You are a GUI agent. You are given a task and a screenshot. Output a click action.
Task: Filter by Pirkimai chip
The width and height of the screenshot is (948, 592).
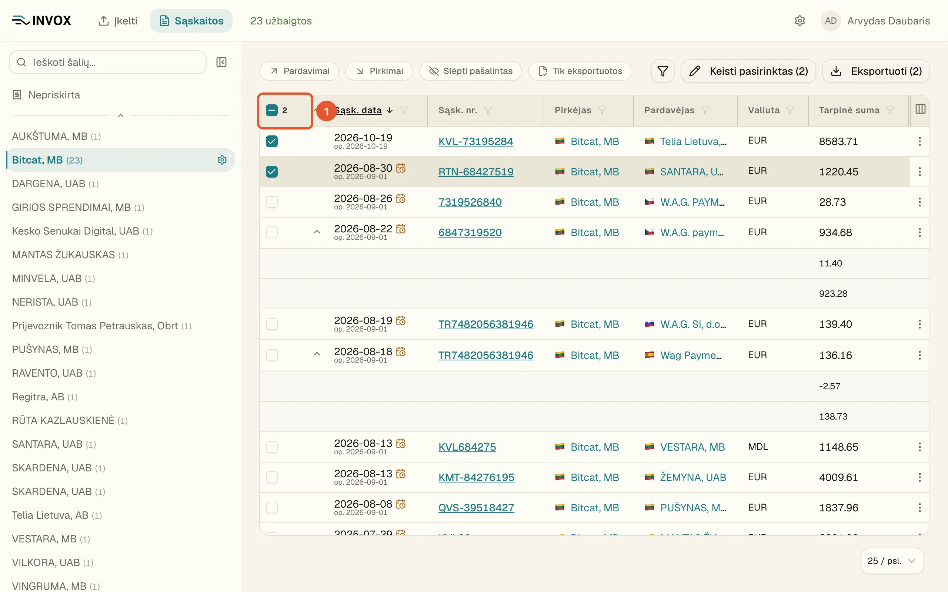coord(379,71)
